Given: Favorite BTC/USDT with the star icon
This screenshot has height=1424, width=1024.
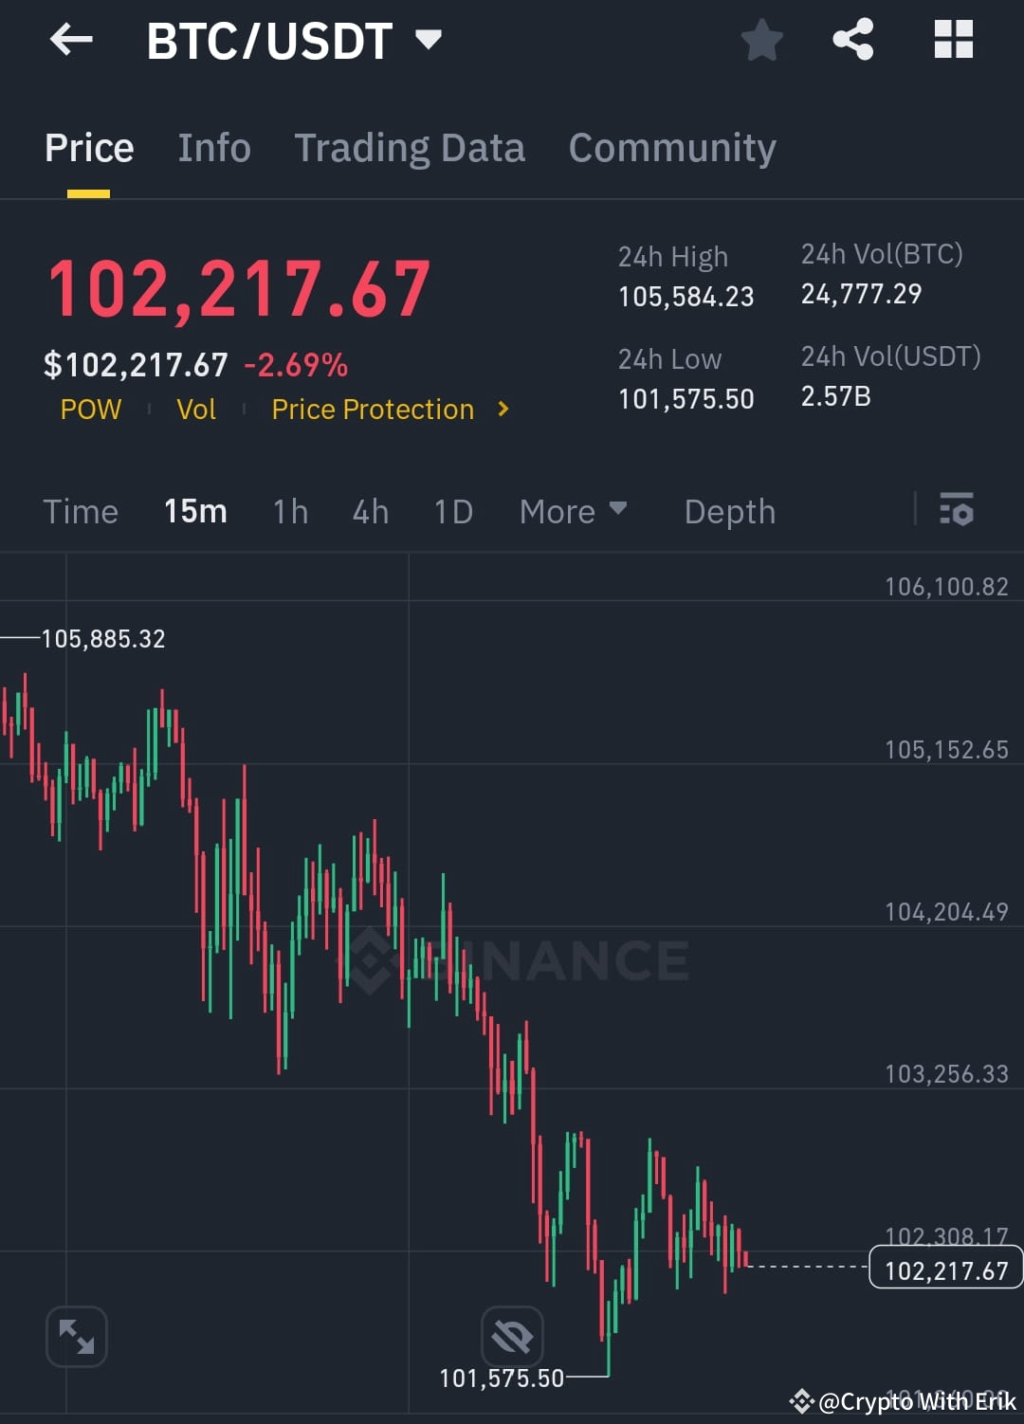Looking at the screenshot, I should [x=762, y=40].
